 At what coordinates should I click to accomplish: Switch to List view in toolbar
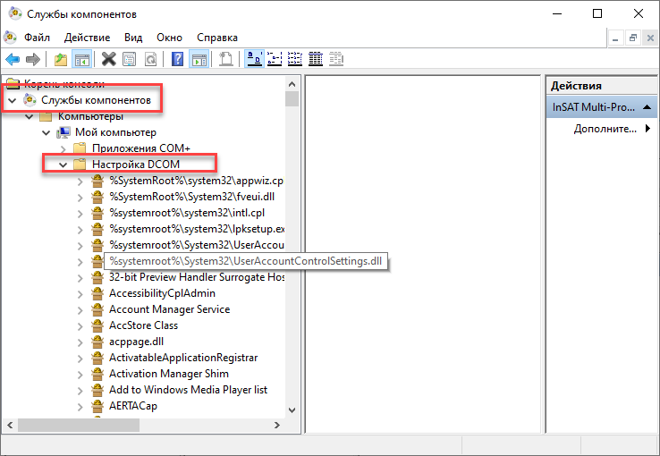click(295, 59)
